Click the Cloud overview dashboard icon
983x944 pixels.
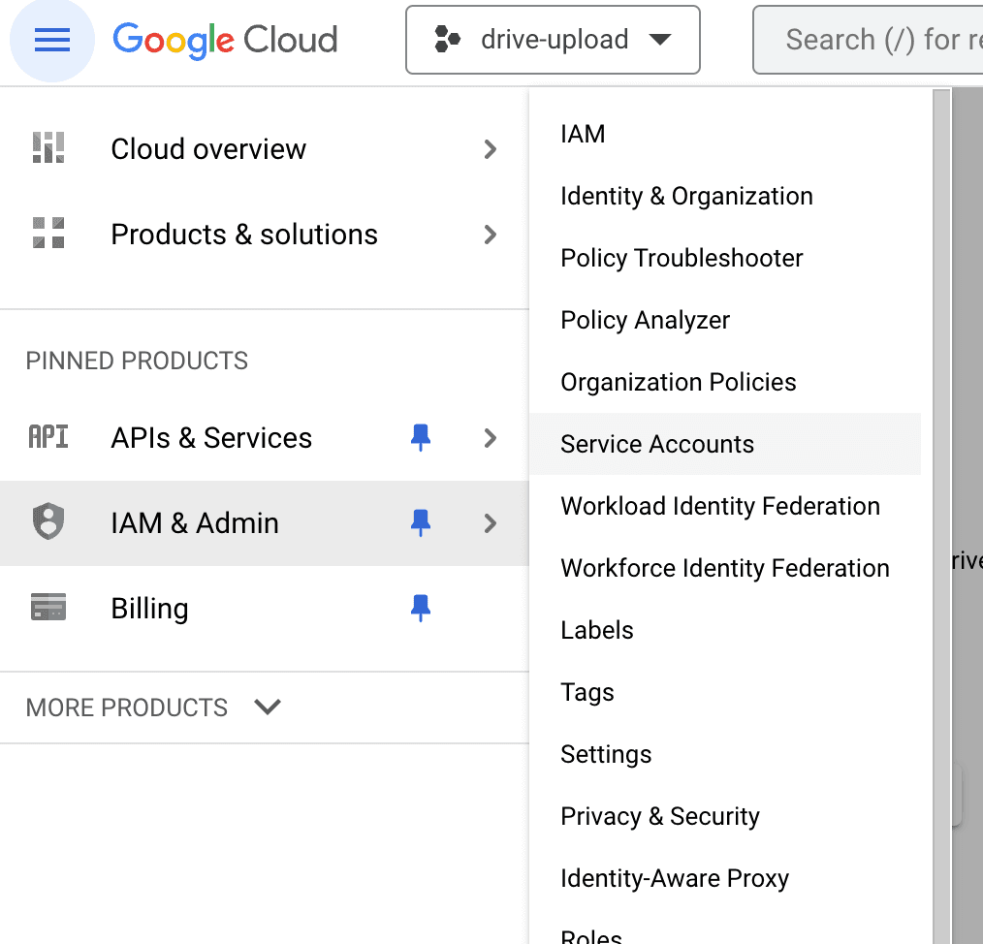48,148
